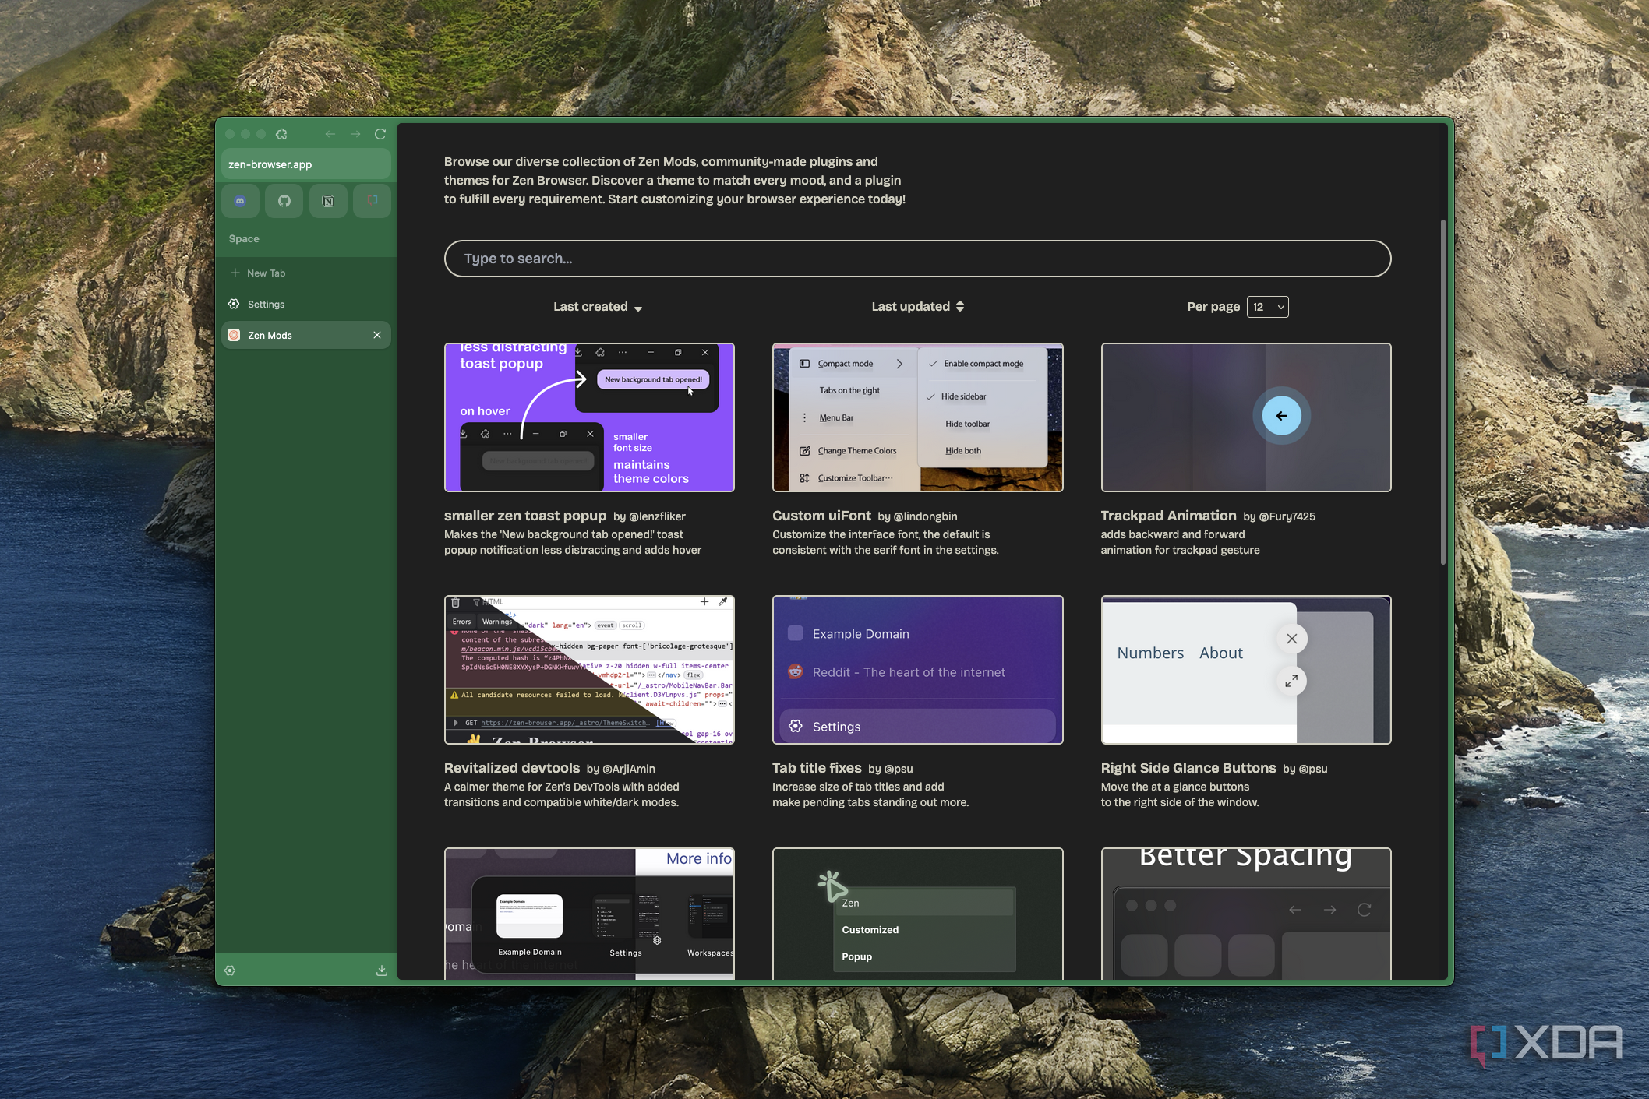Click the intro paragraph 'Browse our diverse collection'
The height and width of the screenshot is (1099, 1649).
pyautogui.click(x=675, y=180)
